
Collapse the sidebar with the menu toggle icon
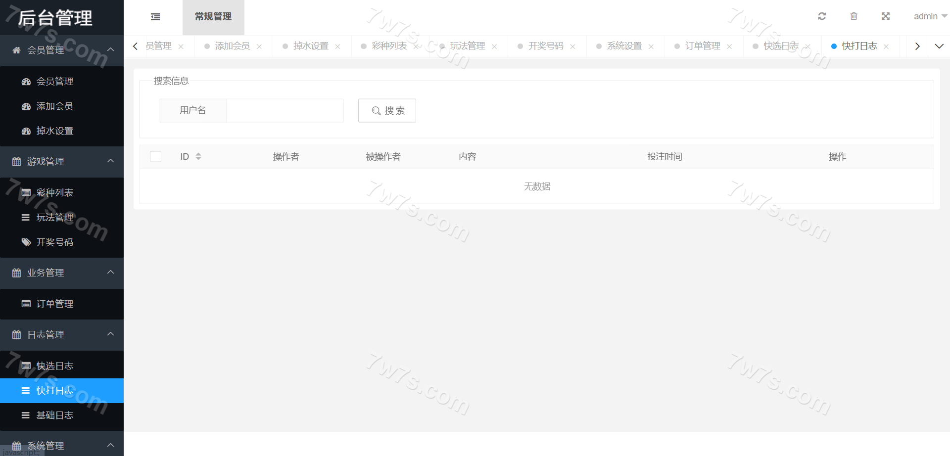point(155,17)
